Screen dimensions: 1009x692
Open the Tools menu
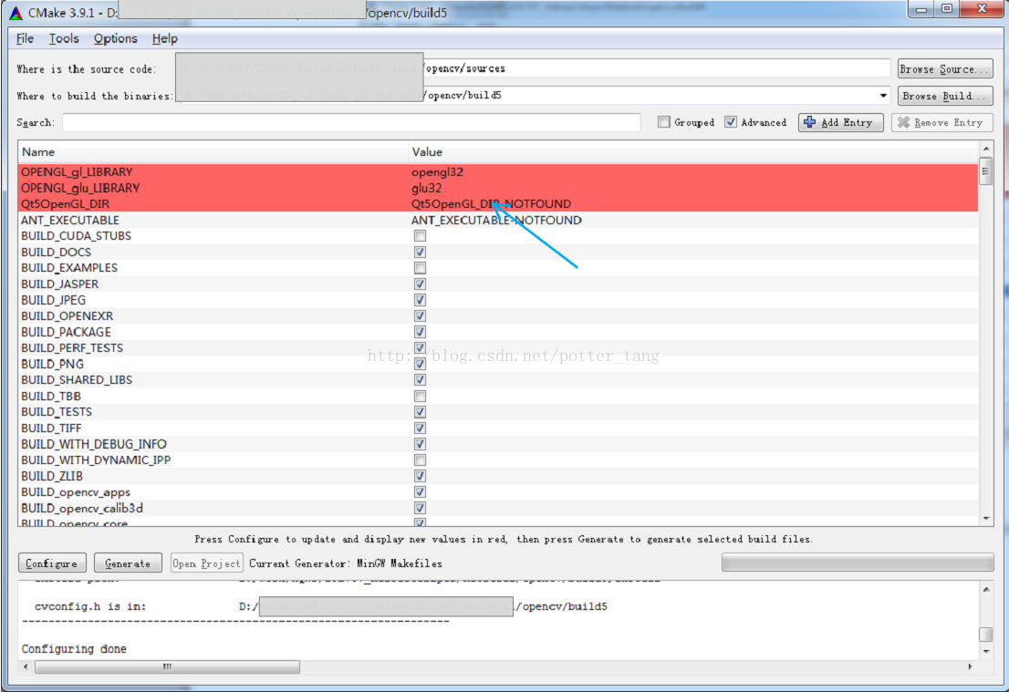coord(64,38)
